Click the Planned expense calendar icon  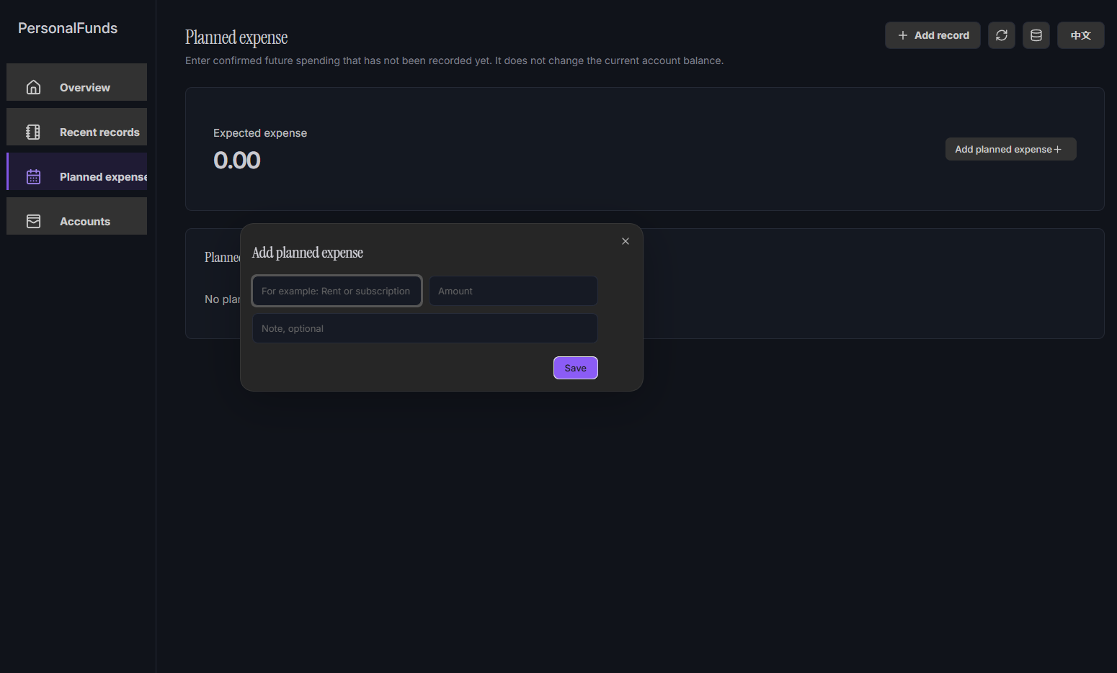click(33, 176)
